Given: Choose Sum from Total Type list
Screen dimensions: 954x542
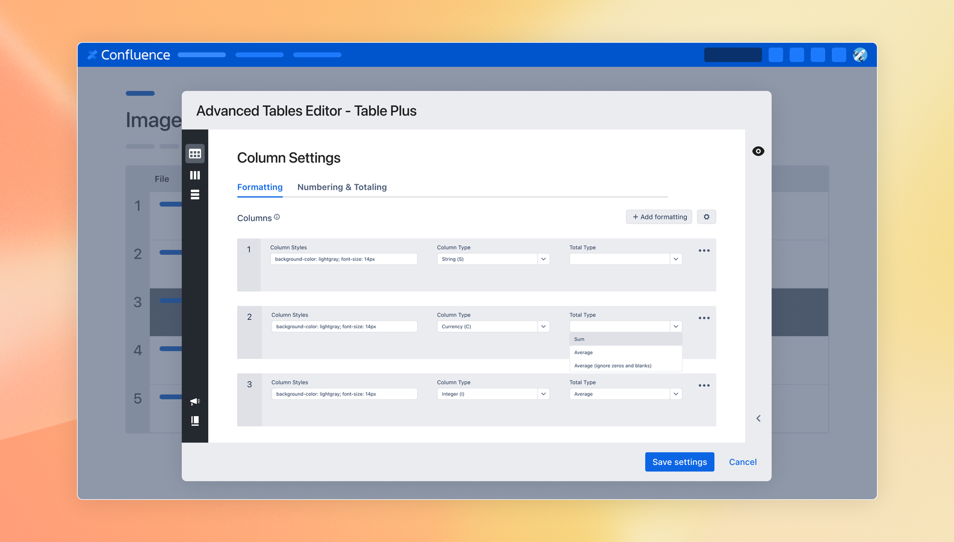Looking at the screenshot, I should (x=625, y=339).
